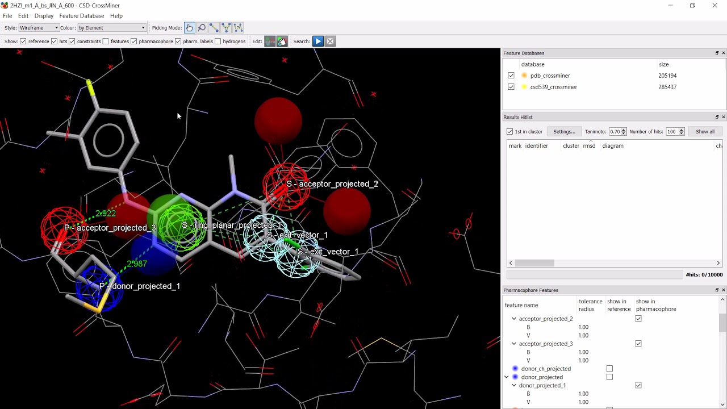This screenshot has height=409, width=727.
Task: Sort hitlist by cluster column
Action: coord(571,146)
